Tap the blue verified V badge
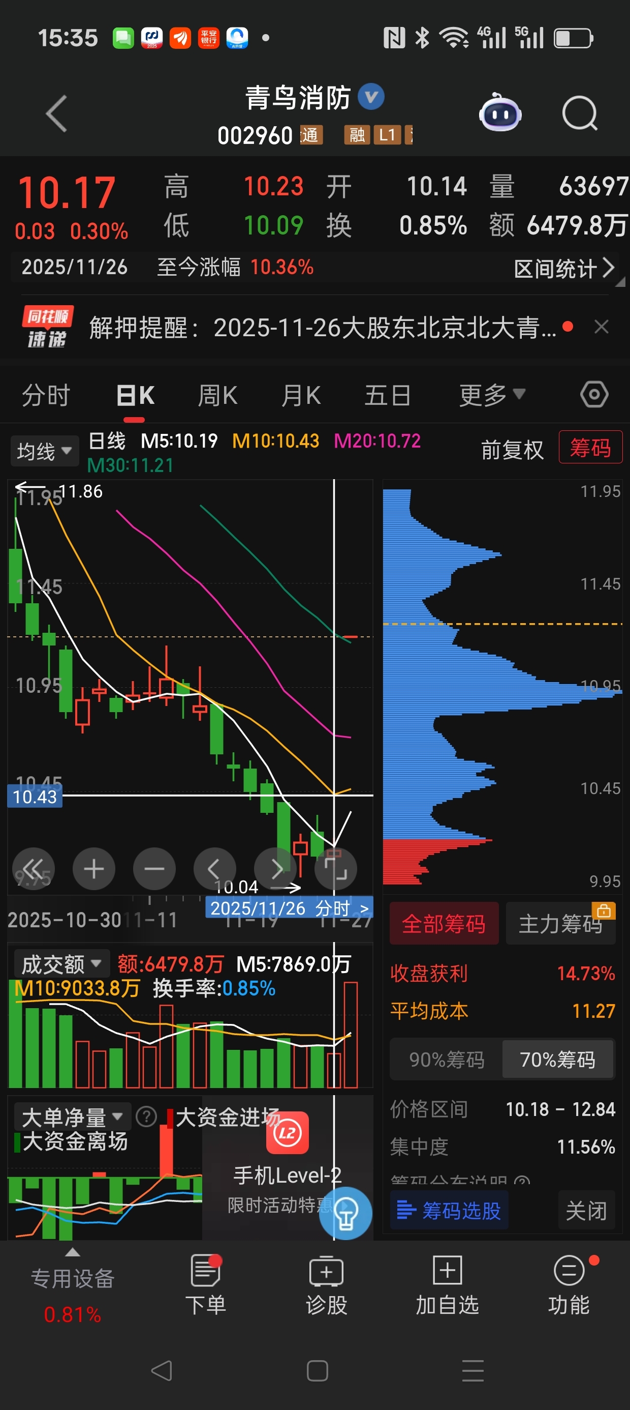The image size is (630, 1410). coord(371,97)
